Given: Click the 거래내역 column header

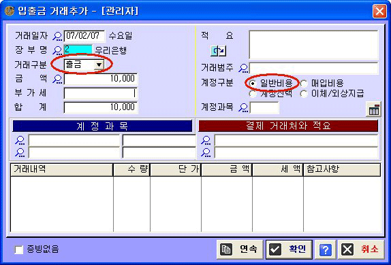Looking at the screenshot, I should pyautogui.click(x=62, y=170).
